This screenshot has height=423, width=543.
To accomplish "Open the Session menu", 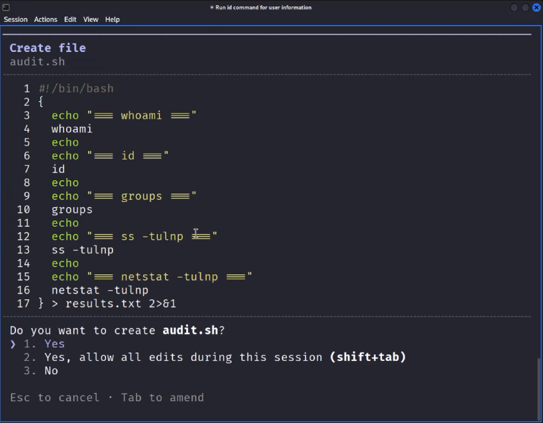I will (15, 19).
